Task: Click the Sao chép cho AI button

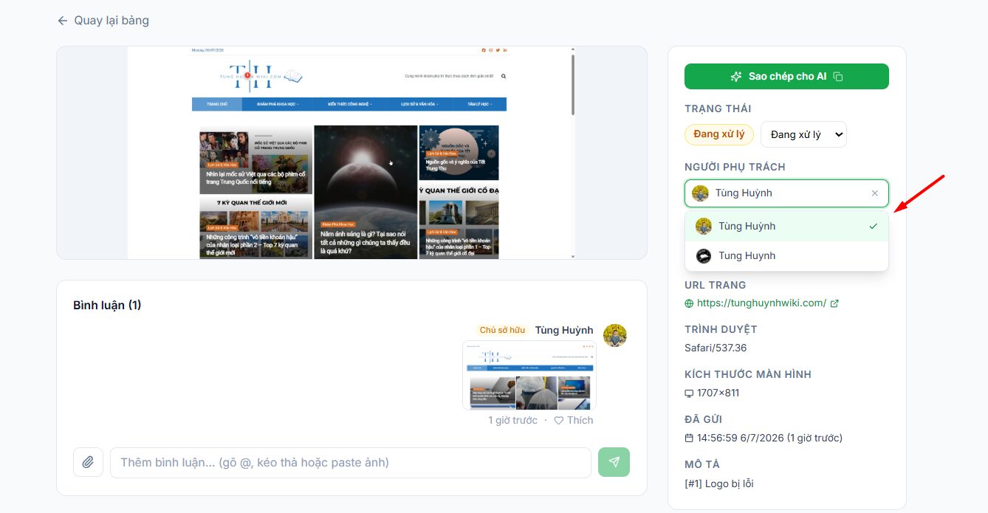Action: 786,76
